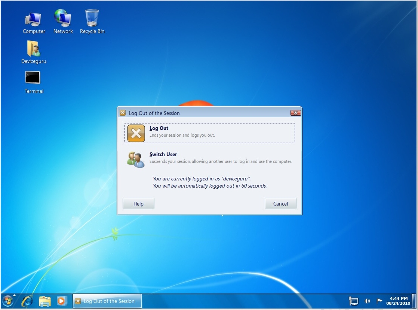Choose Switch User in the dialog

pyautogui.click(x=209, y=159)
